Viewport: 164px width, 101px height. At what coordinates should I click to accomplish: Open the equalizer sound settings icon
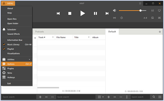tap(153, 11)
